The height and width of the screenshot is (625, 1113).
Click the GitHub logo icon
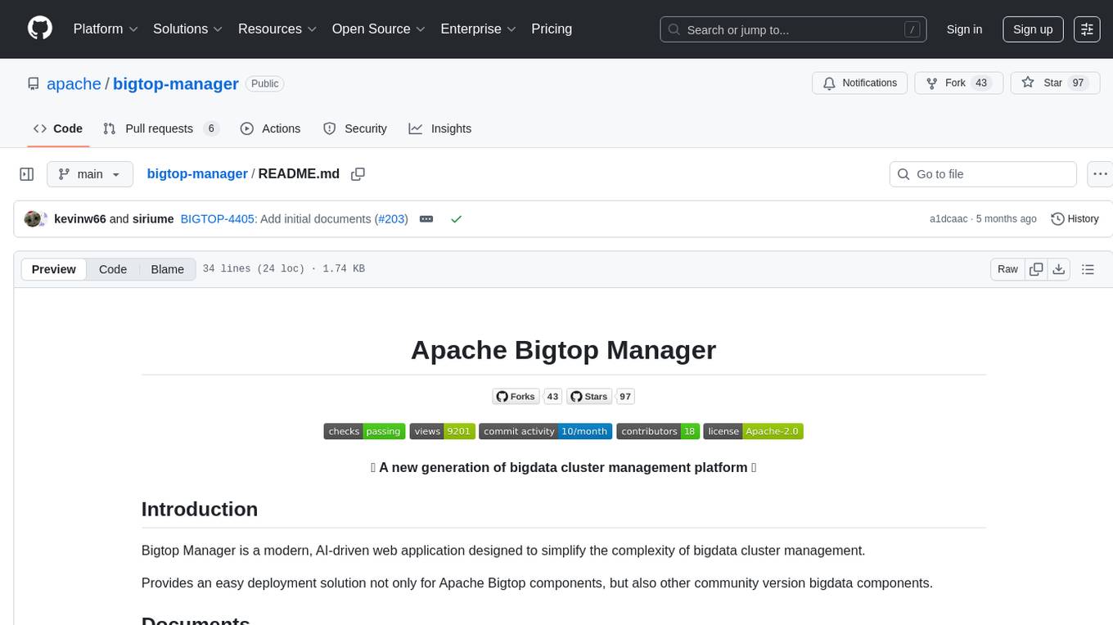coord(40,29)
